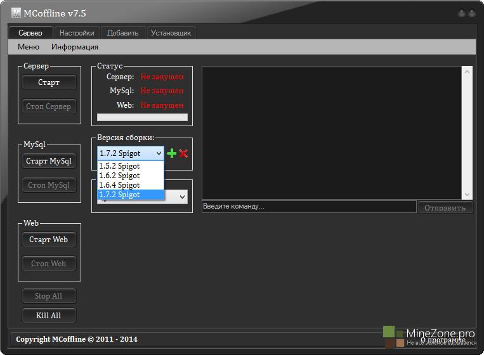Open the Информация menu
The height and width of the screenshot is (355, 484).
pyautogui.click(x=75, y=47)
